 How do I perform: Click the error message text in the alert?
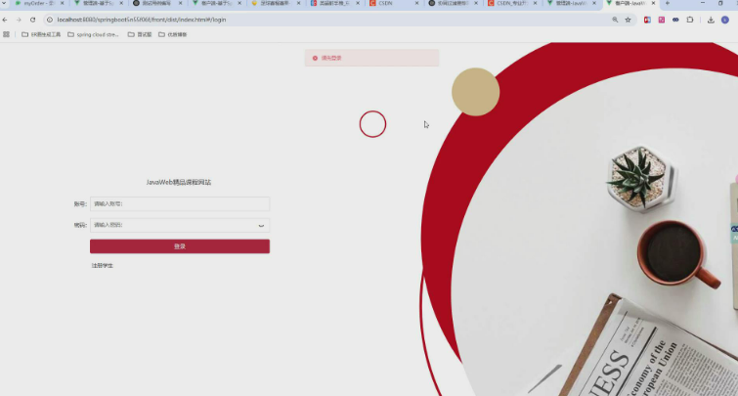pos(331,58)
